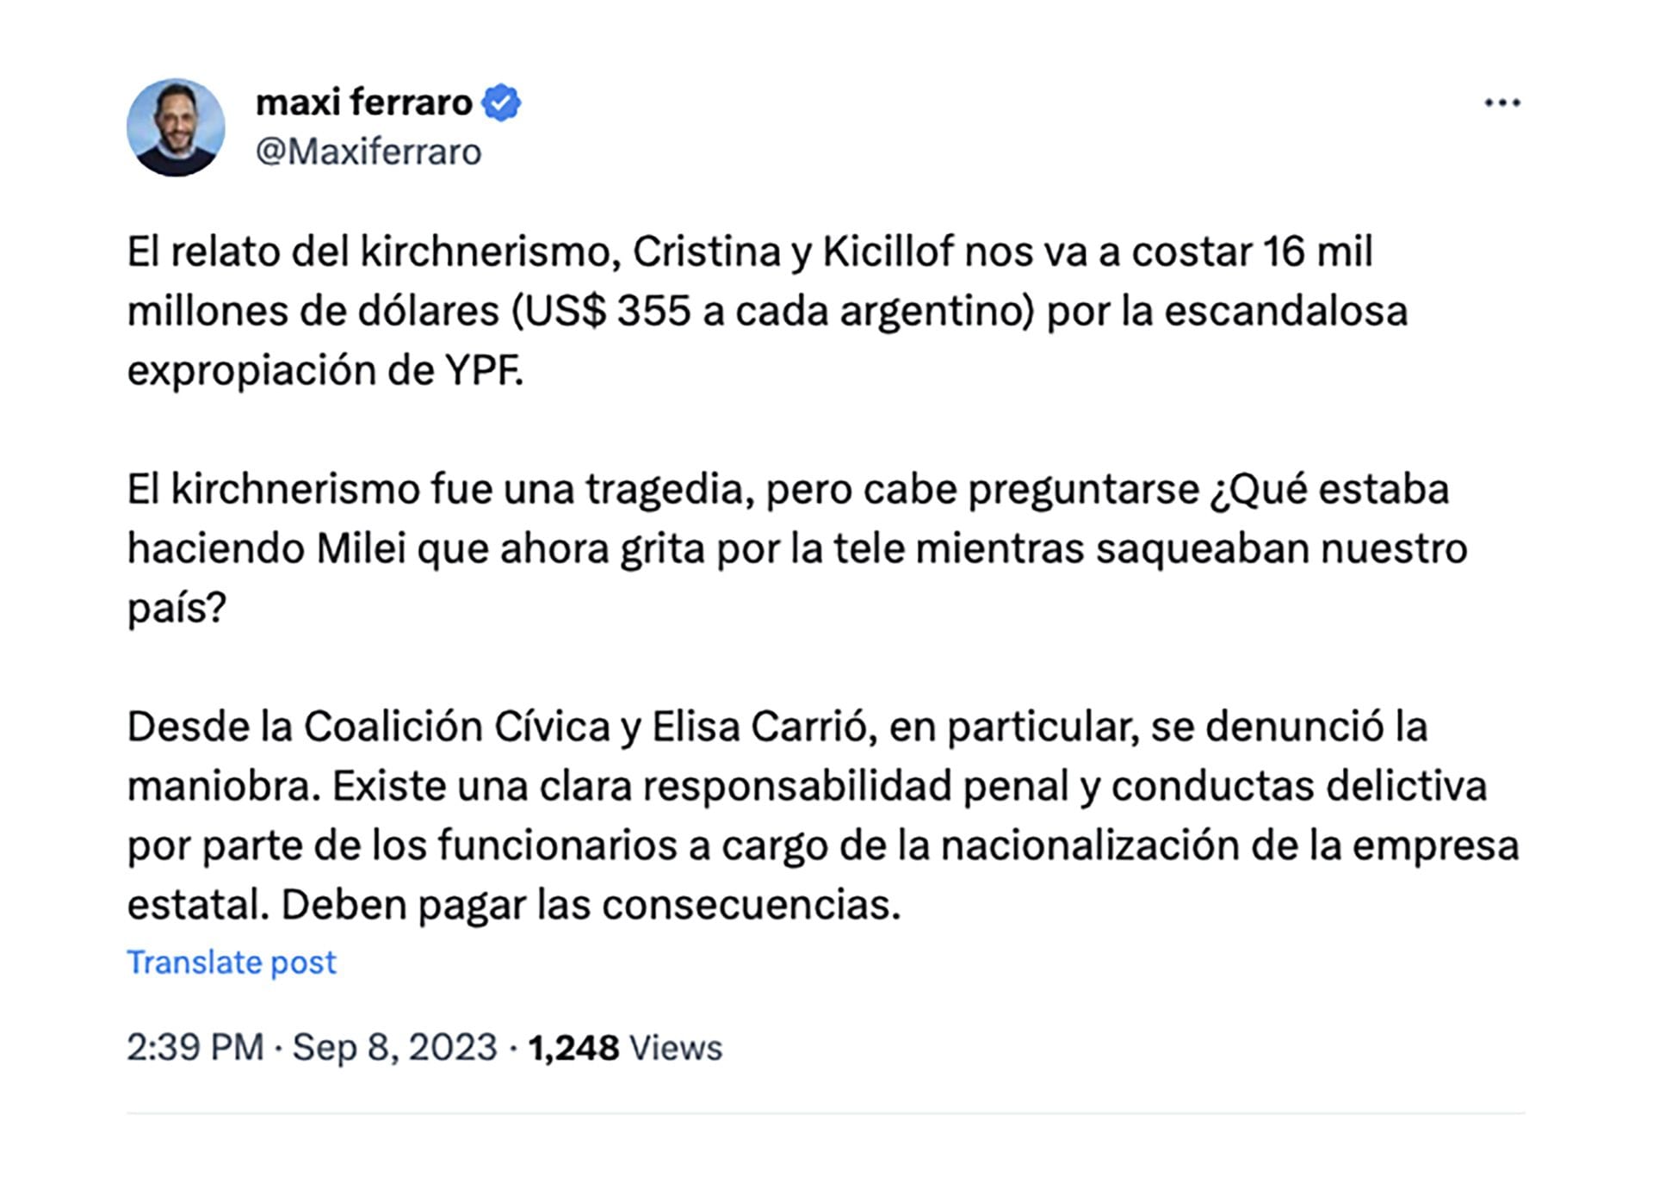The image size is (1653, 1189).
Task: Click the 1,248 view count number
Action: (x=573, y=1048)
